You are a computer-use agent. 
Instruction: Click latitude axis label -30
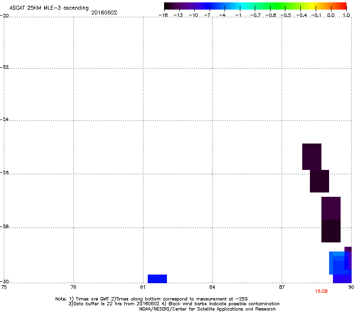[4, 282]
